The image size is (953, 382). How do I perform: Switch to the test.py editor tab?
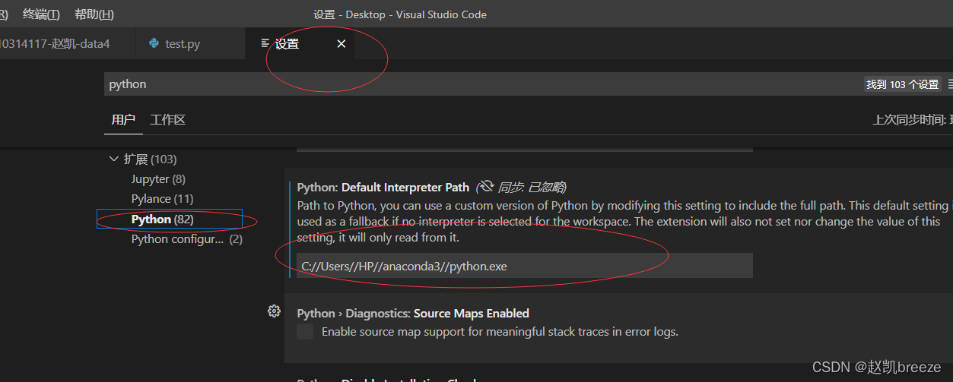click(x=190, y=44)
